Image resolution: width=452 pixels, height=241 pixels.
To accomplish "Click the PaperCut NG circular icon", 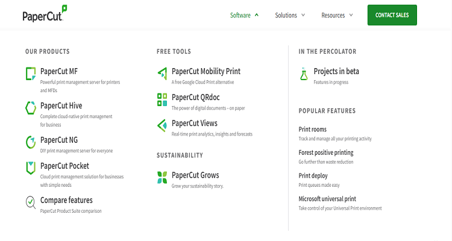I will click(31, 143).
